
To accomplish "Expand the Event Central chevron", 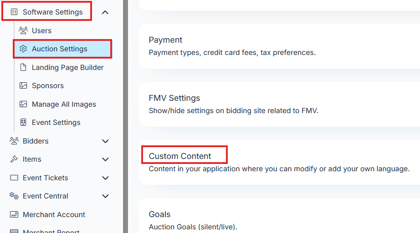I will pyautogui.click(x=105, y=196).
